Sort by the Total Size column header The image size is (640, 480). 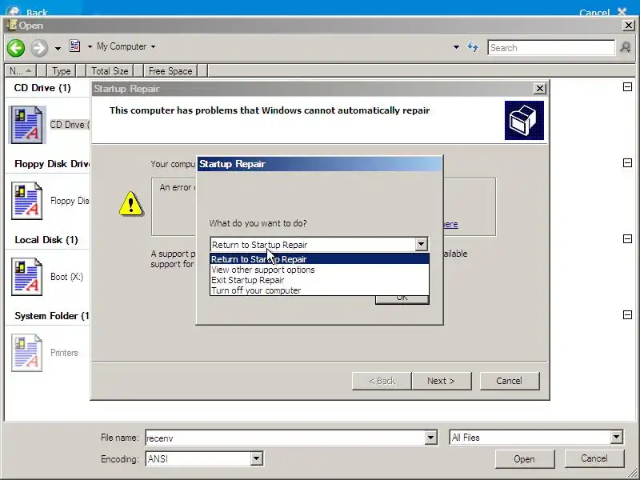pos(110,71)
